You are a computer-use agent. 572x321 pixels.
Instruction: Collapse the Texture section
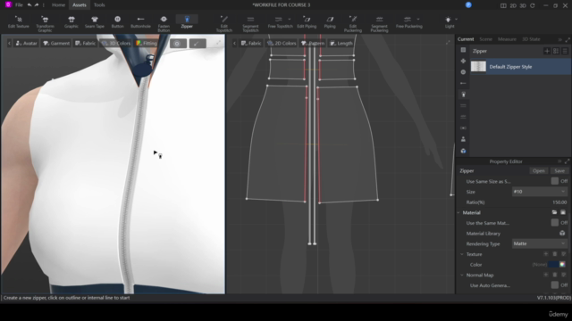coord(462,254)
